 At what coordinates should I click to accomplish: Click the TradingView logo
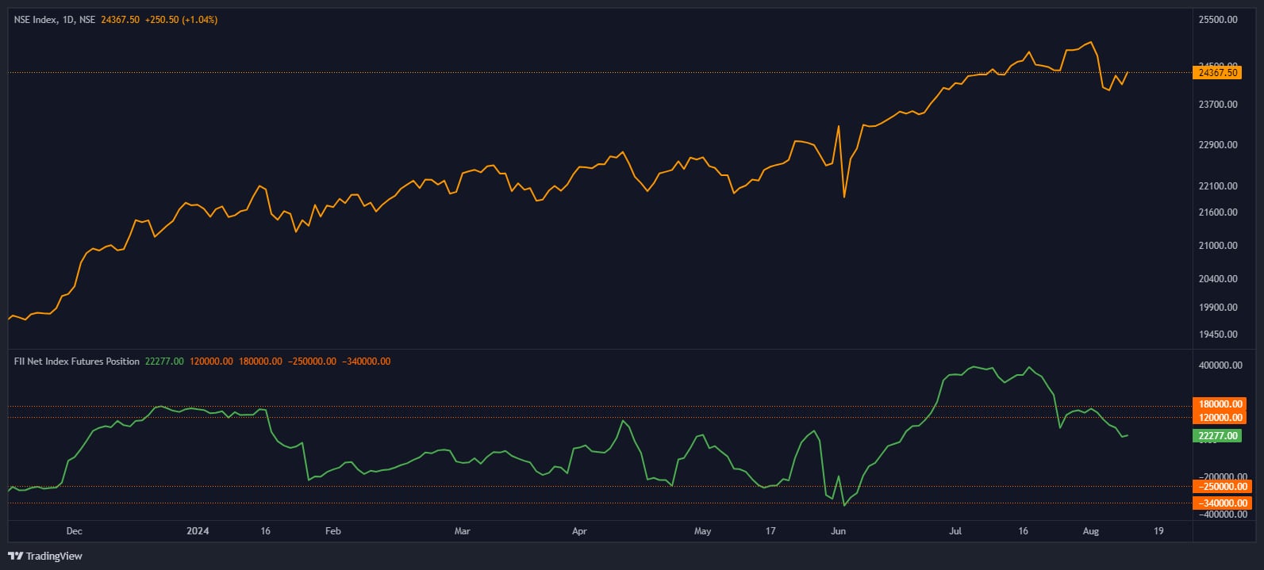point(45,556)
